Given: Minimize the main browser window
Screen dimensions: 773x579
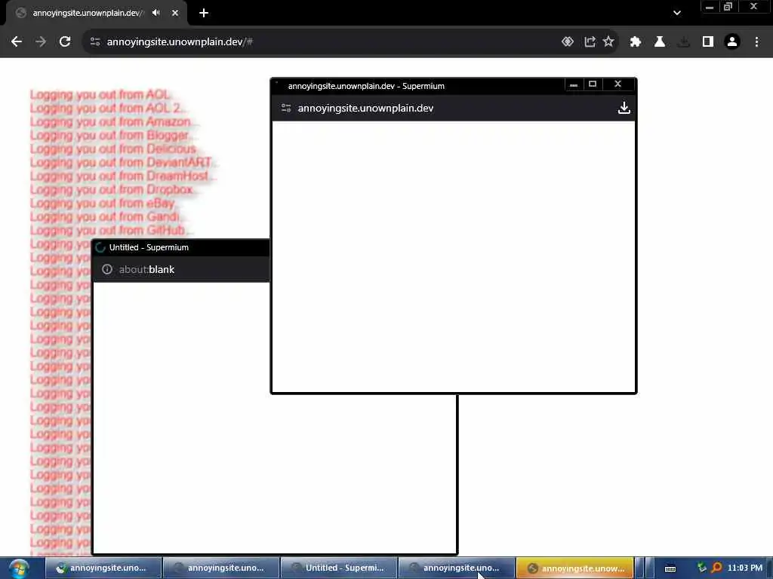Looking at the screenshot, I should [x=710, y=7].
